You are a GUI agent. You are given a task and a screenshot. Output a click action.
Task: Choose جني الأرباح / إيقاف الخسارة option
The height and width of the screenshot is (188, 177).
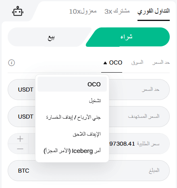pyautogui.click(x=72, y=117)
